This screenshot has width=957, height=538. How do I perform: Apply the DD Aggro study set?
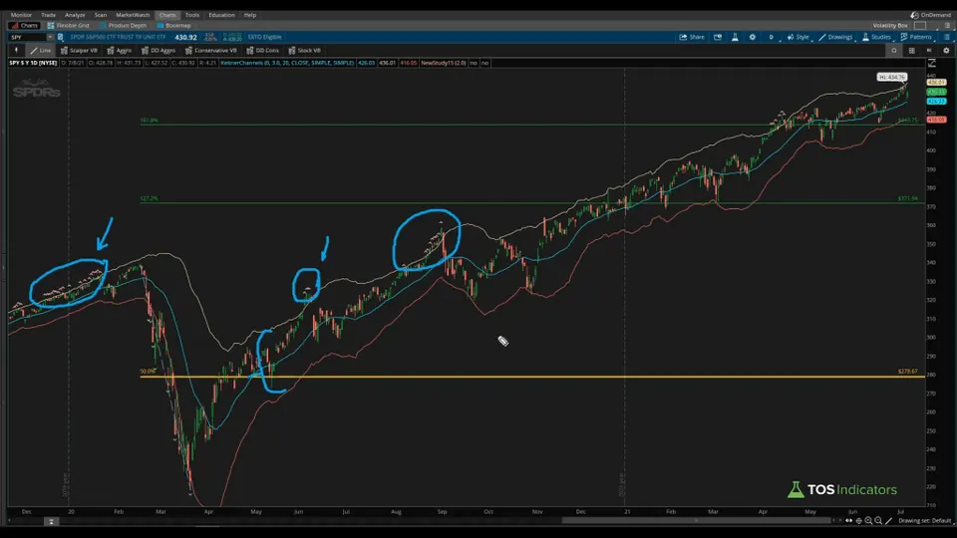pos(159,51)
